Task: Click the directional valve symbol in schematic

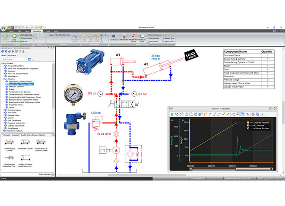Action: 124,105
